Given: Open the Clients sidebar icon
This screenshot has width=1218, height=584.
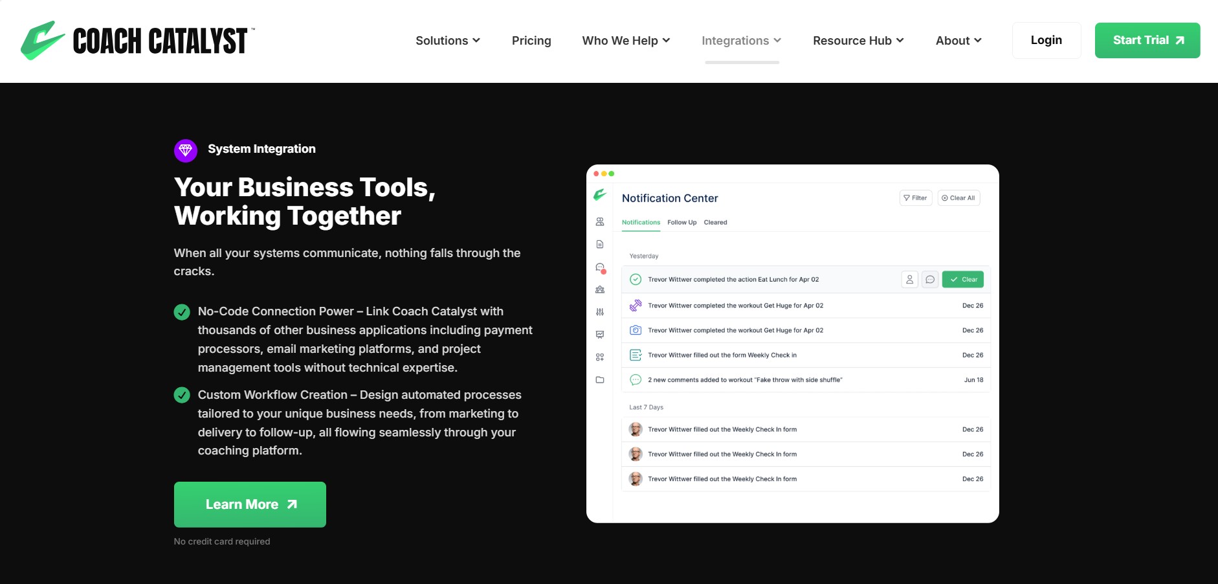Looking at the screenshot, I should click(600, 221).
